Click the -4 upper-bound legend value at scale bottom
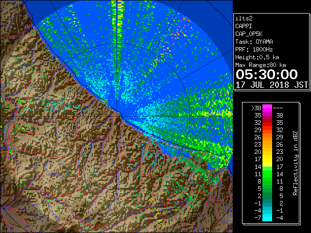Screen dimensions: 311x233 [x=279, y=217]
